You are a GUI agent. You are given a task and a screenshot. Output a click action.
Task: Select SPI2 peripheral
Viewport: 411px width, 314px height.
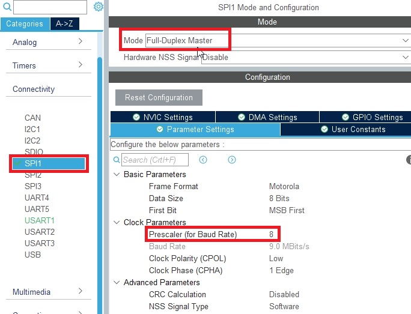[33, 175]
